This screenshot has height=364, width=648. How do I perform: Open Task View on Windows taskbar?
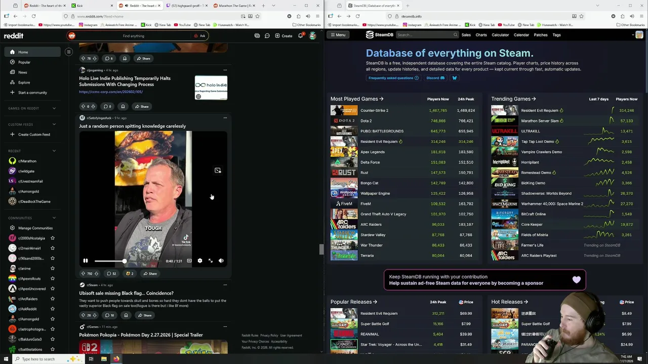pos(91,359)
